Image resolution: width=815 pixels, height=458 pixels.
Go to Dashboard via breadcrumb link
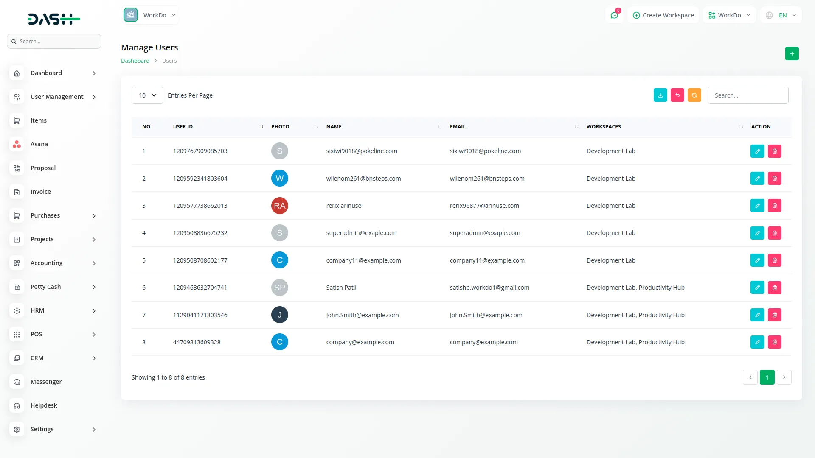135,61
